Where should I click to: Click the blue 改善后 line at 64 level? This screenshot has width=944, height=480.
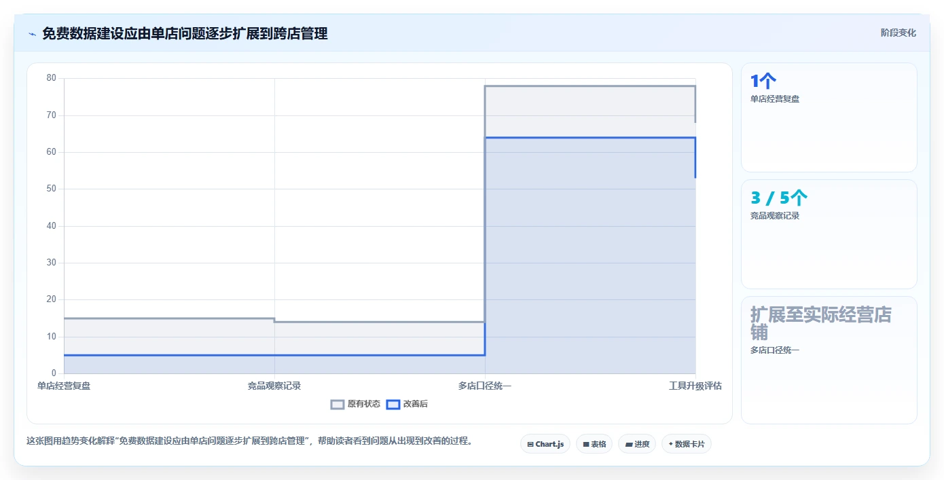click(590, 138)
